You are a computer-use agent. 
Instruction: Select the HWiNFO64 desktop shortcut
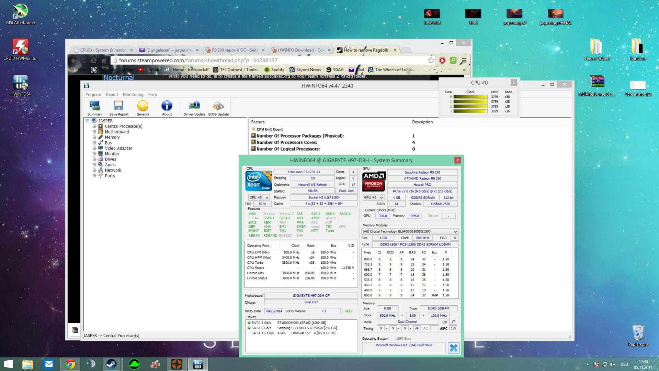click(21, 86)
